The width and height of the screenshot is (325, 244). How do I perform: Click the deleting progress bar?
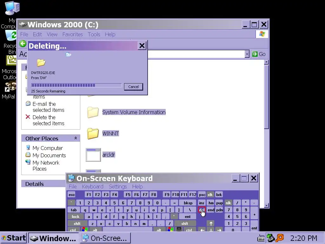(76, 85)
